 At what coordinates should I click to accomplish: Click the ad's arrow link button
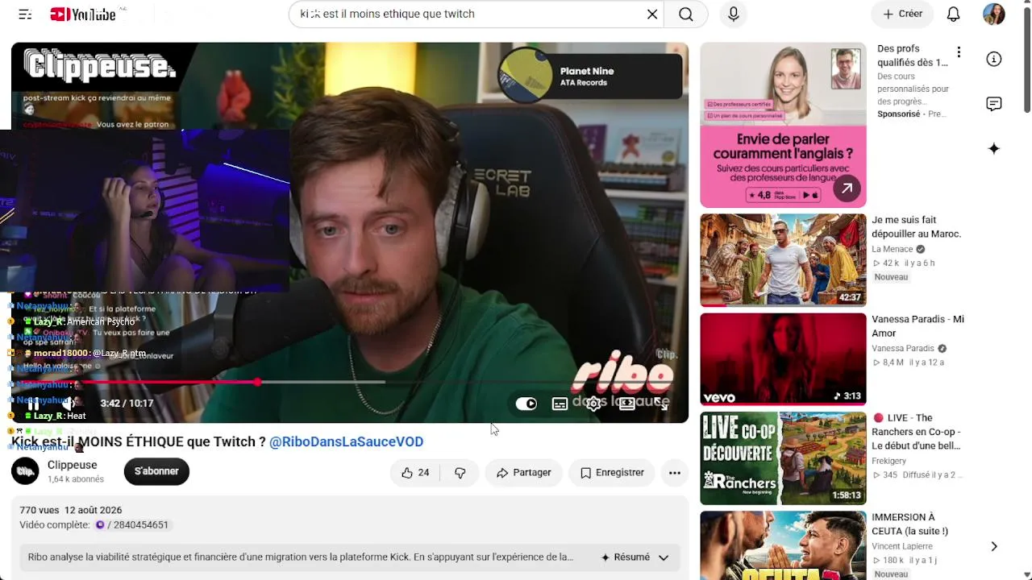point(846,189)
